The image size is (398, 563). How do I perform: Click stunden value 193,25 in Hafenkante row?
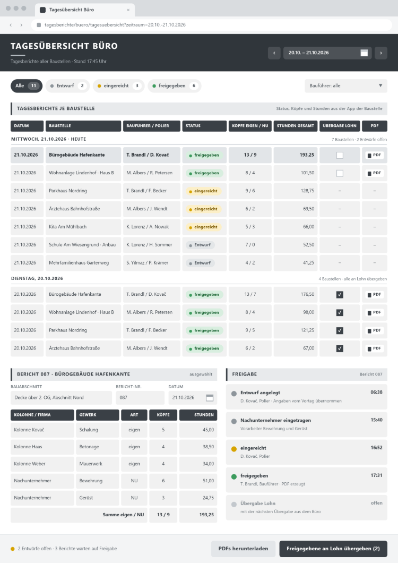click(x=307, y=155)
